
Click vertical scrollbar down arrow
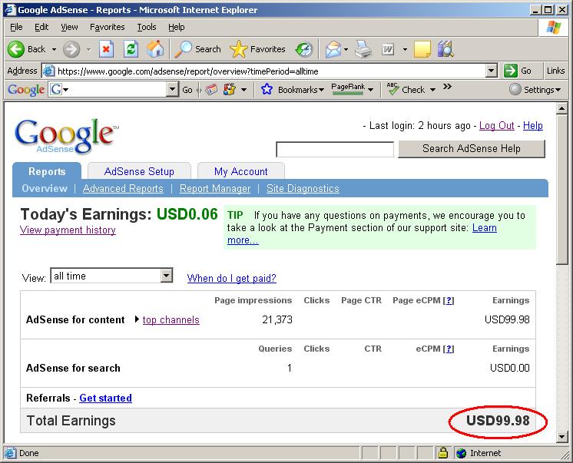(561, 436)
